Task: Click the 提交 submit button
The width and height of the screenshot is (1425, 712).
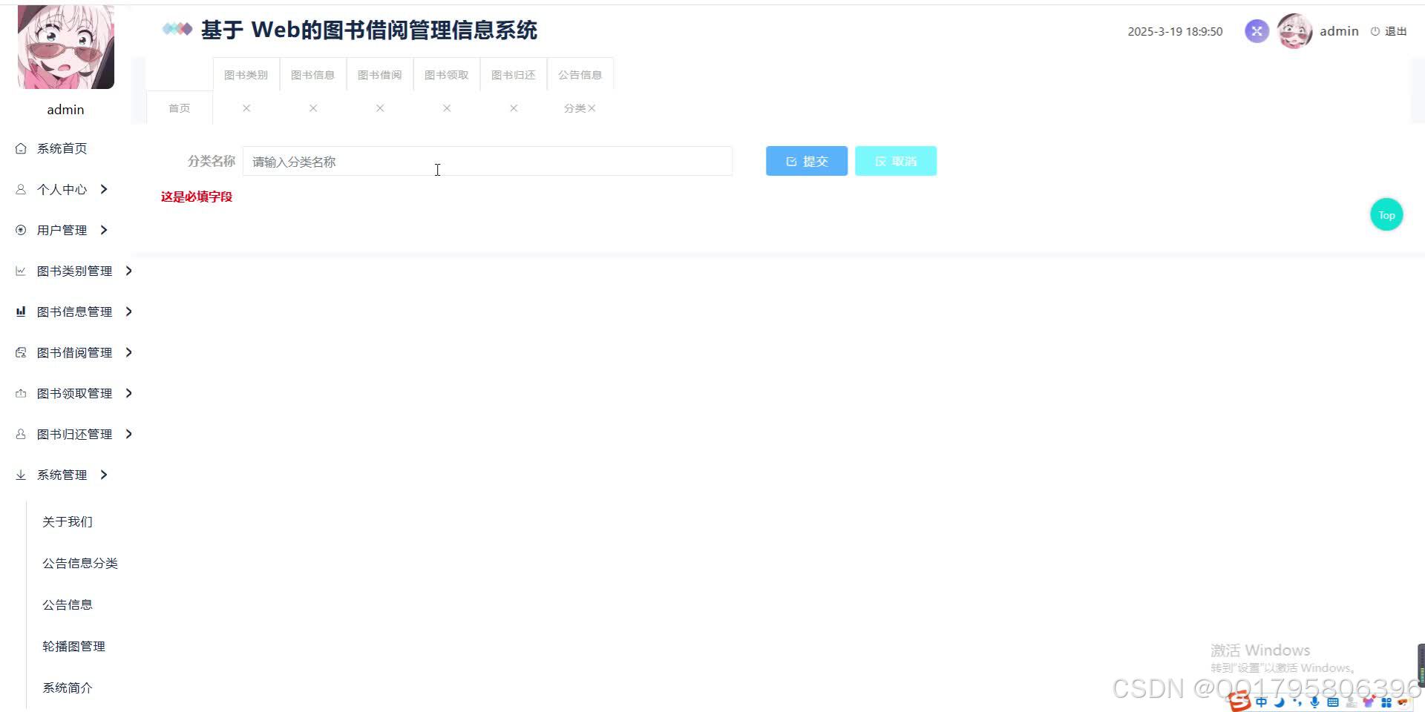Action: tap(806, 161)
